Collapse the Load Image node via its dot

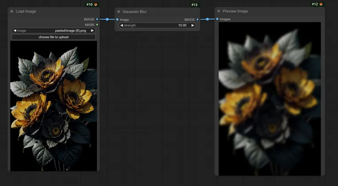pyautogui.click(x=12, y=11)
